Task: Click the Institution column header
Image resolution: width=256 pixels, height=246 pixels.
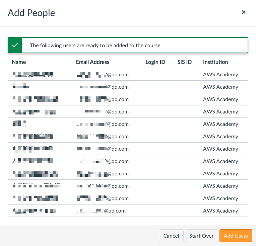Action: tap(215, 62)
